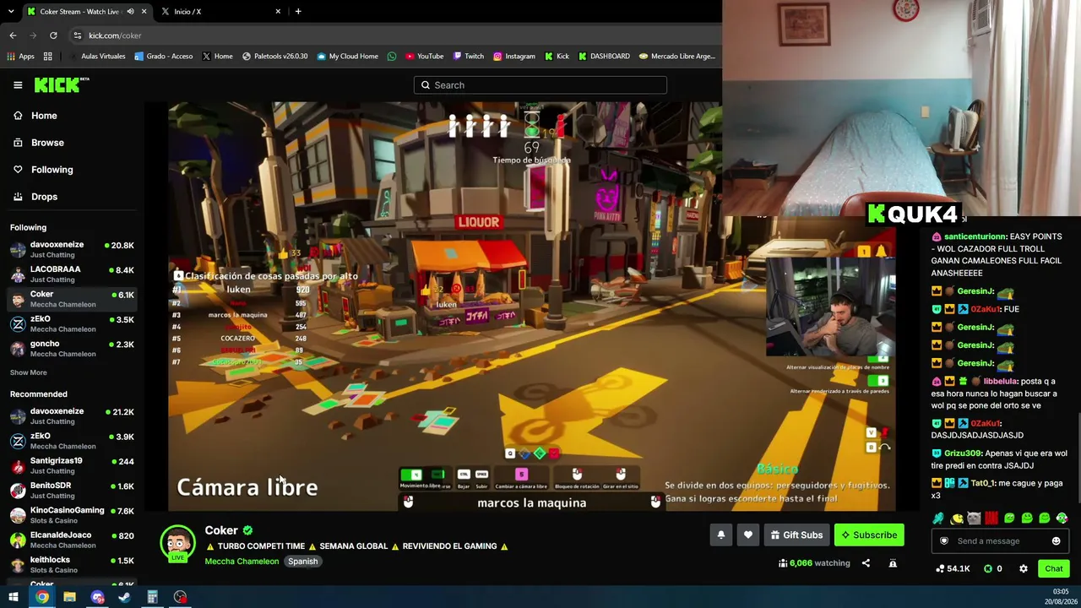Open BenitoSDR recommended channel
The image size is (1081, 608).
72,490
